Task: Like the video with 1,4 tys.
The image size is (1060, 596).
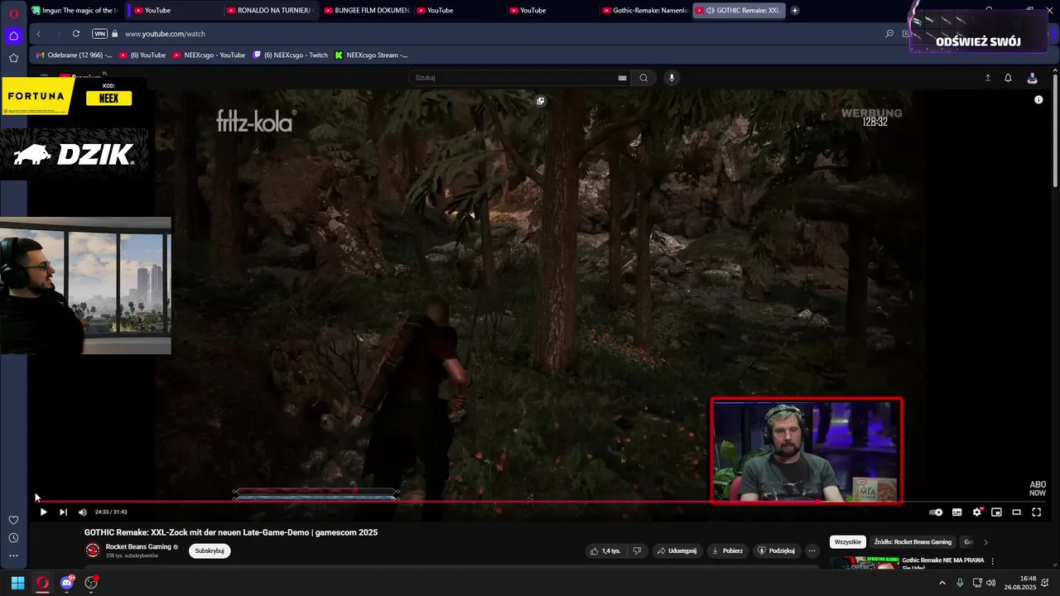Action: click(x=605, y=550)
